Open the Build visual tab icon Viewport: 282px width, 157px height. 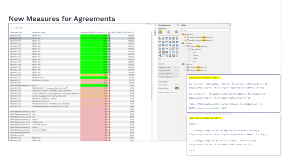point(160,32)
